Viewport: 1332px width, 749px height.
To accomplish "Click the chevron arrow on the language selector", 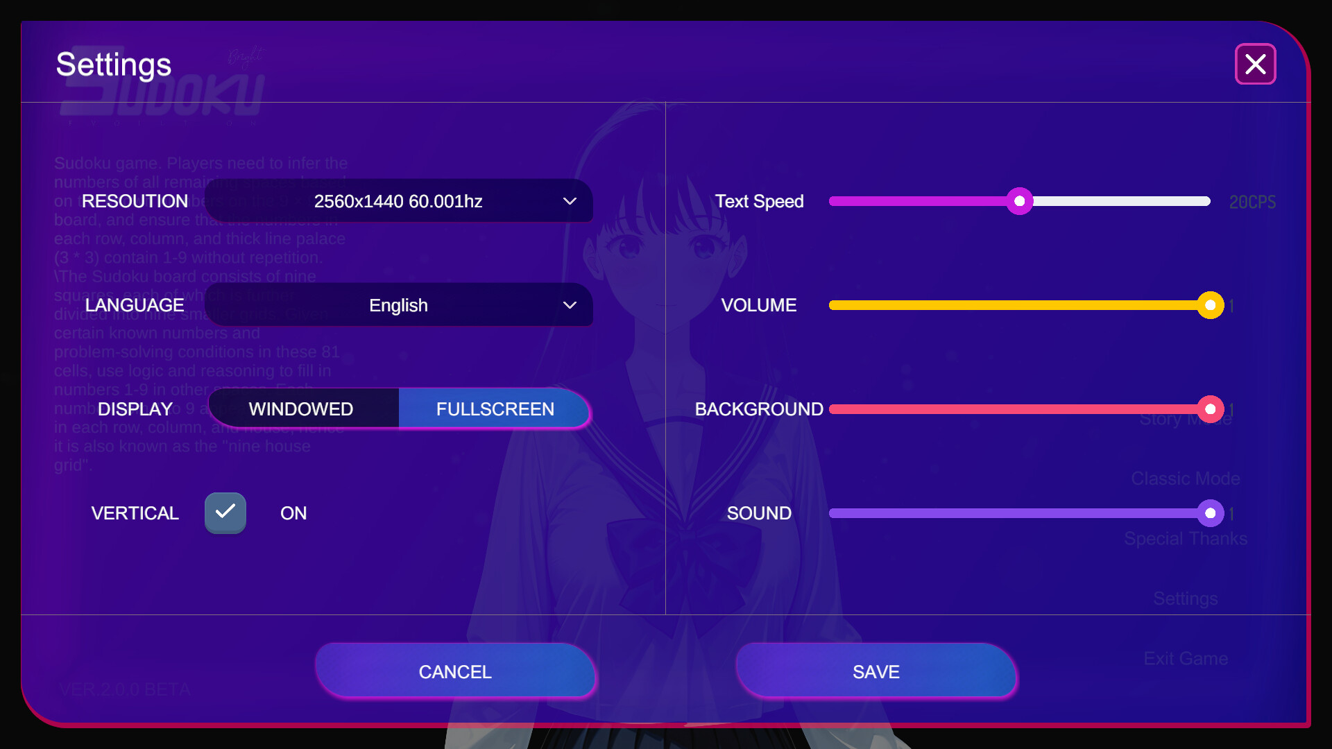I will [570, 305].
